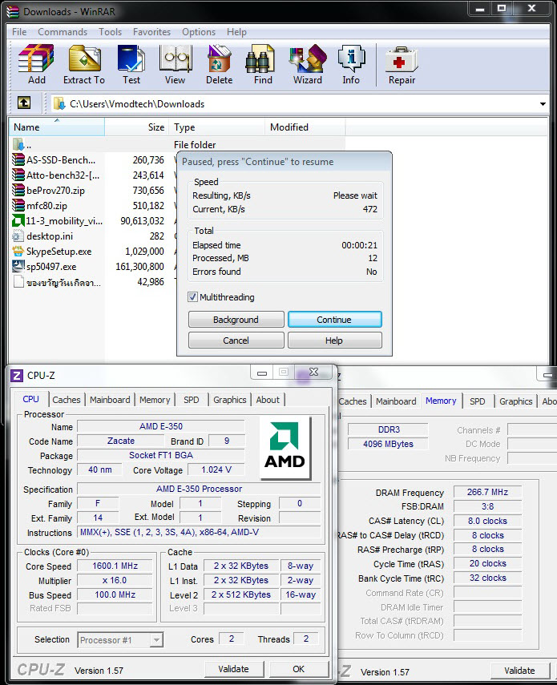Open the Tools menu
This screenshot has width=557, height=685.
(110, 32)
